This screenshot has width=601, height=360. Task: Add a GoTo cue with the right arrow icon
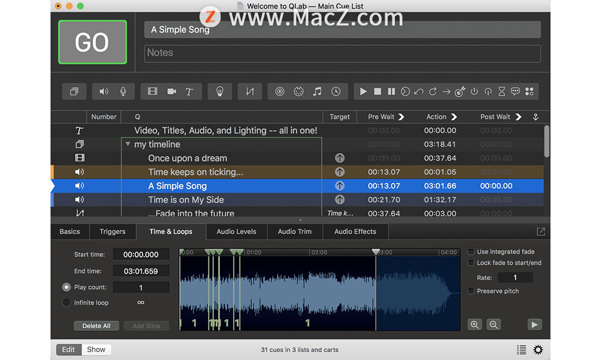pyautogui.click(x=446, y=91)
